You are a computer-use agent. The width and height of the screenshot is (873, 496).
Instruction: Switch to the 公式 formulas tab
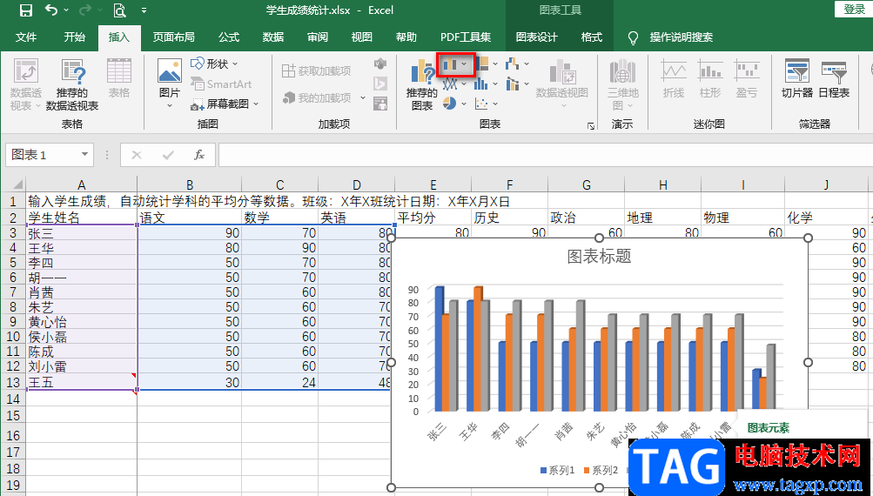click(228, 37)
